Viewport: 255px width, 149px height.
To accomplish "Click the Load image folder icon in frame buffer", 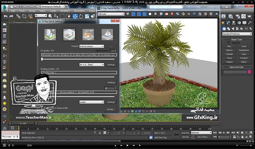I will point(166,14).
